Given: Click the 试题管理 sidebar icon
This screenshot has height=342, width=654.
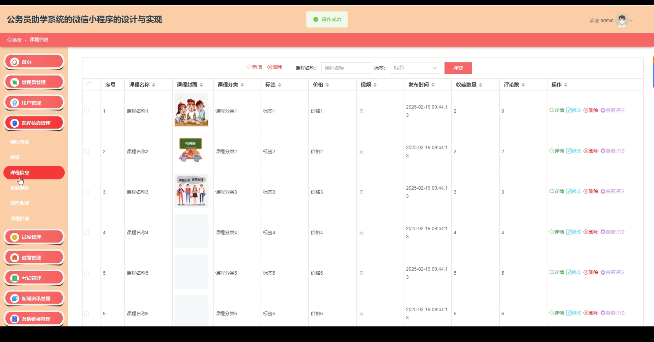Looking at the screenshot, I should click(x=15, y=258).
